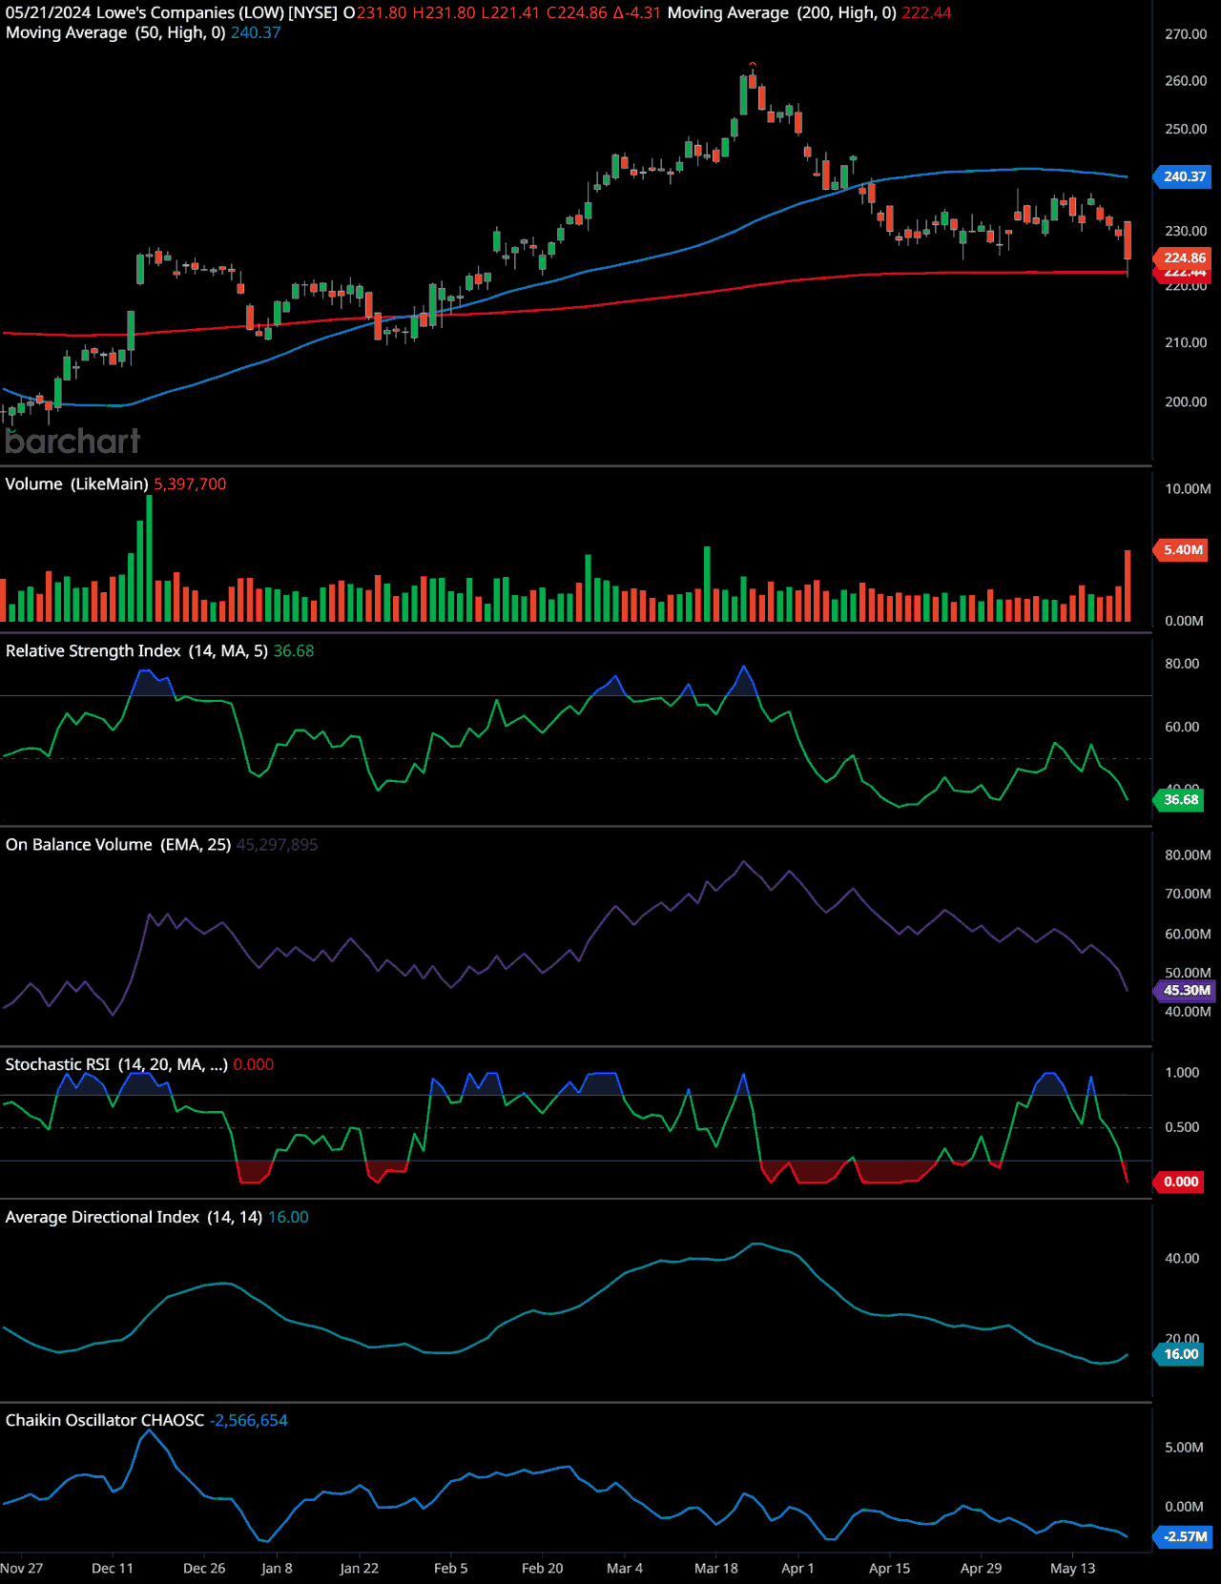Click the On Balance Volume (EMA, 25) label
This screenshot has width=1221, height=1584.
[x=118, y=845]
